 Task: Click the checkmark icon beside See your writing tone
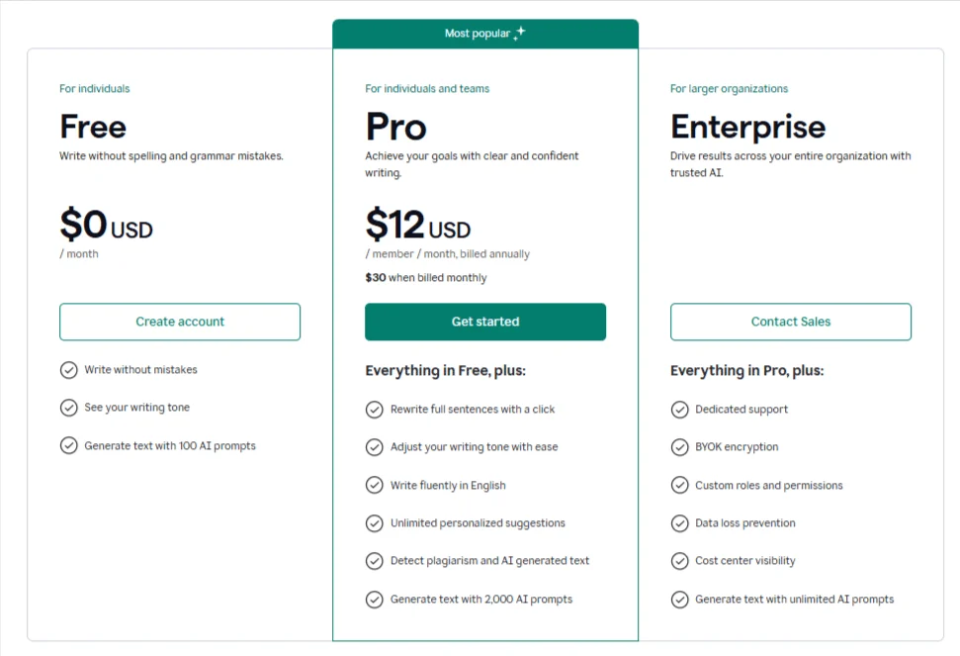point(69,408)
